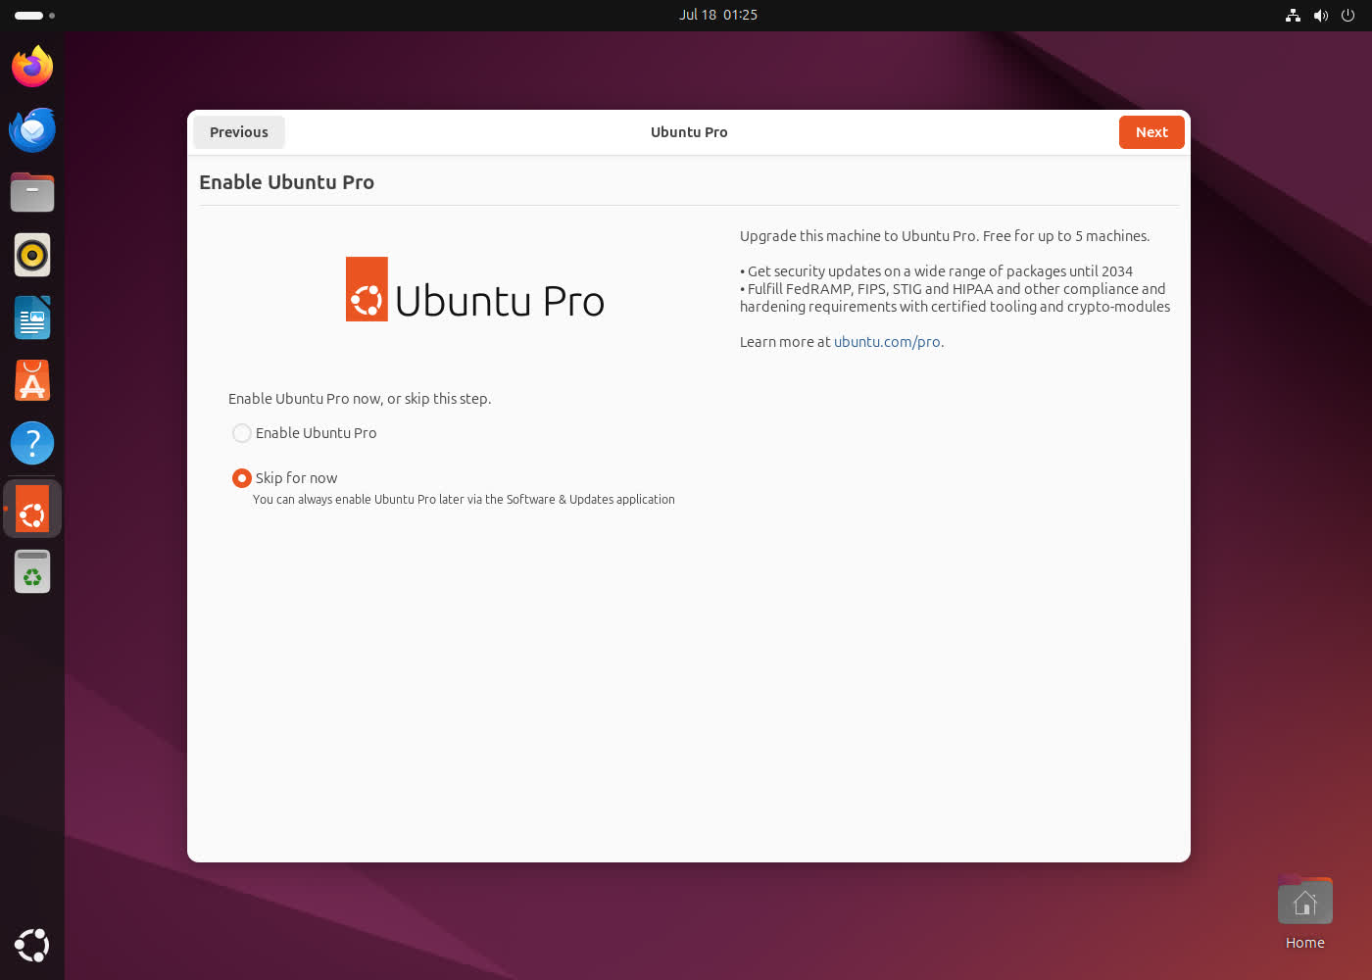Open the Help icon in dock
1372x980 pixels.
(x=32, y=443)
